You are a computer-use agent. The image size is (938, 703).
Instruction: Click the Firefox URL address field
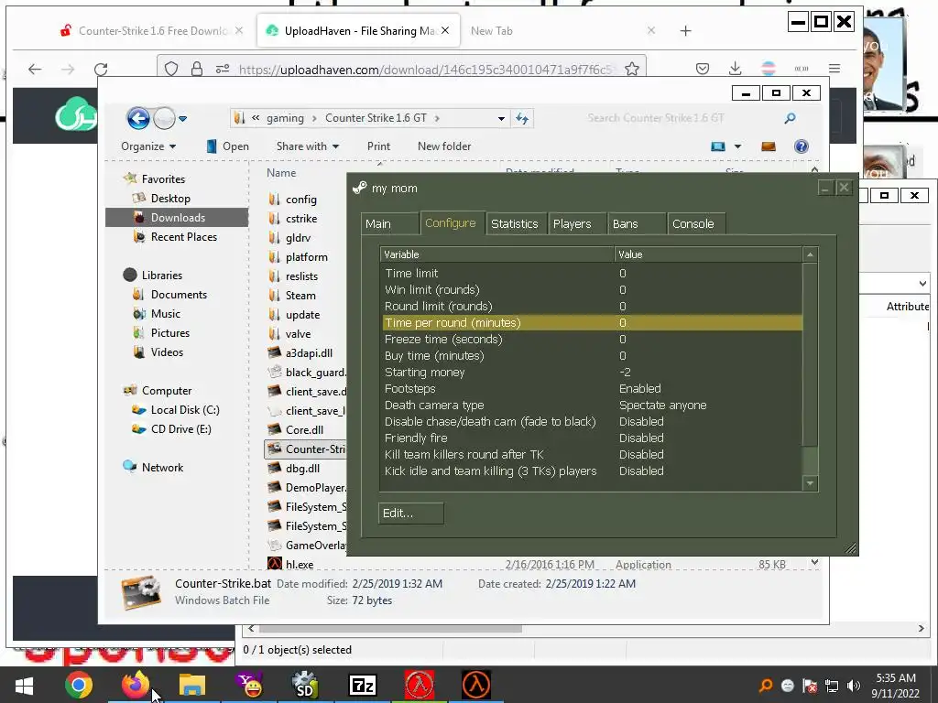(425, 70)
